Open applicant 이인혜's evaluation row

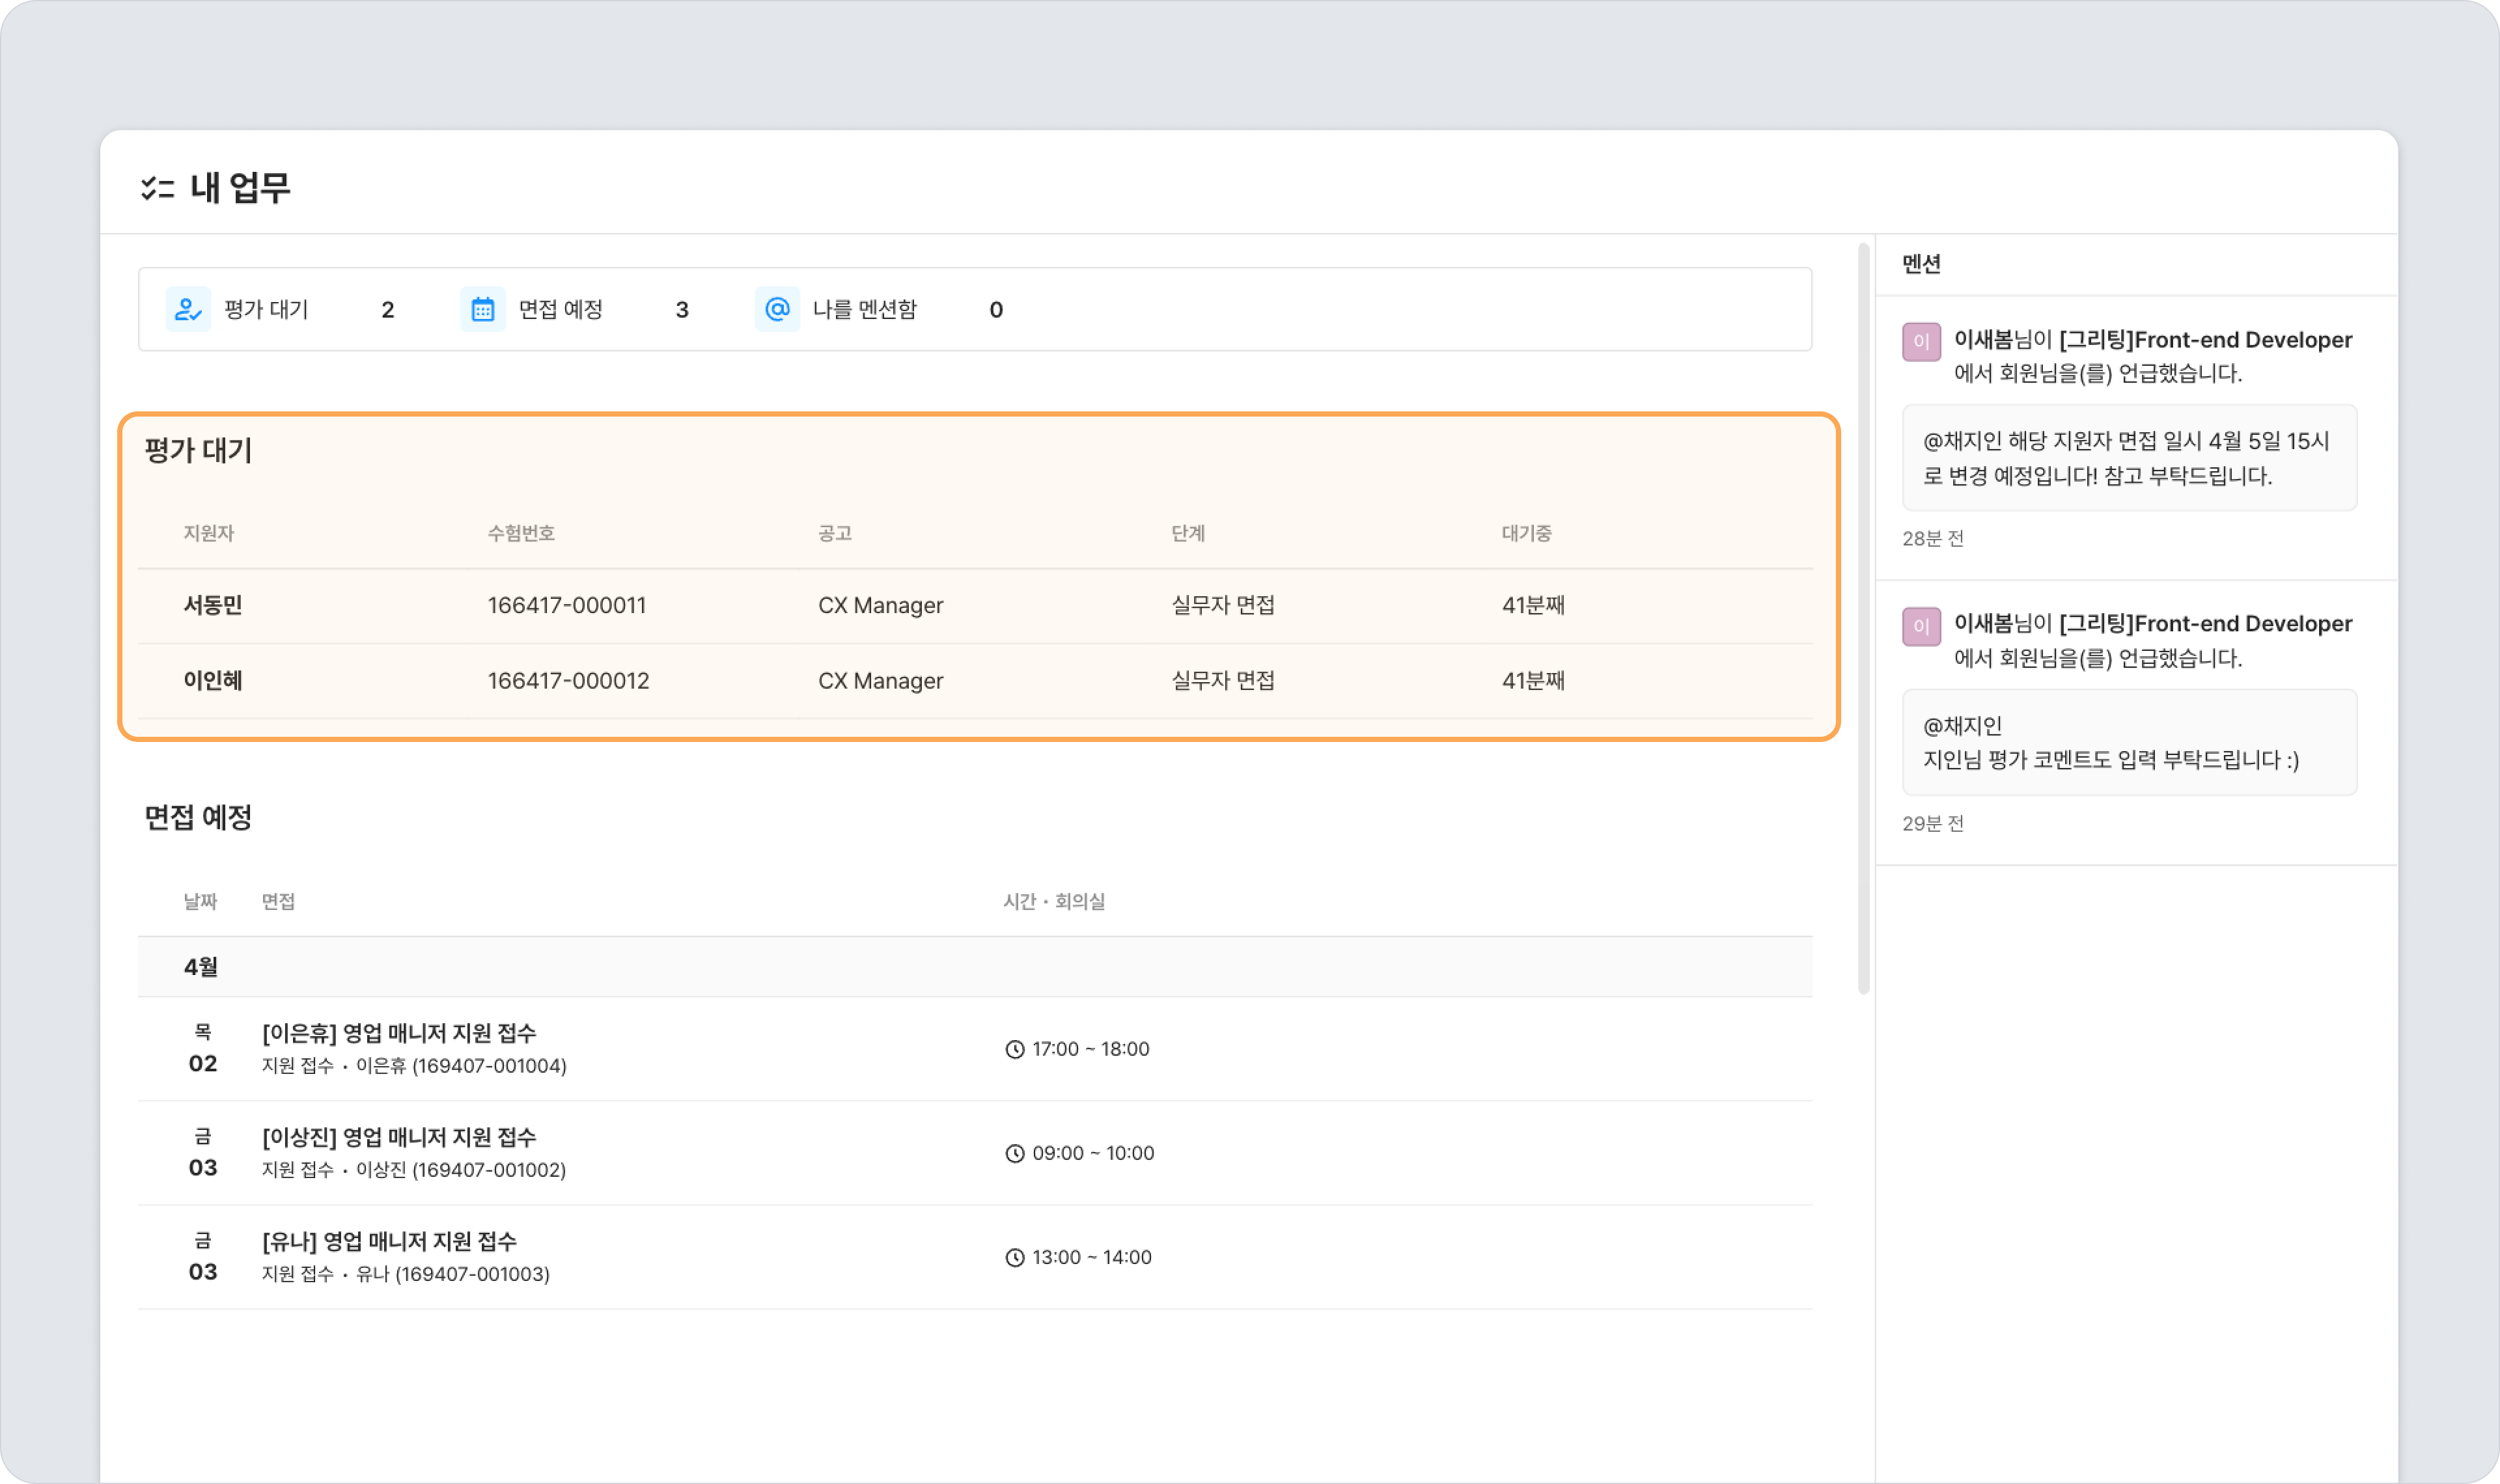213,681
